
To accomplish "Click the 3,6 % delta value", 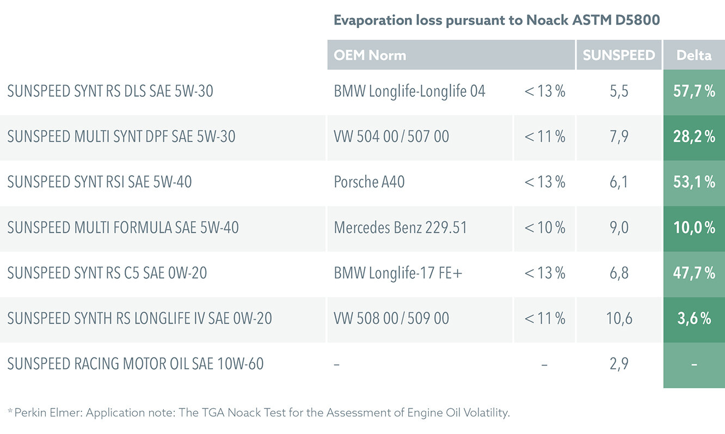I will pos(694,318).
